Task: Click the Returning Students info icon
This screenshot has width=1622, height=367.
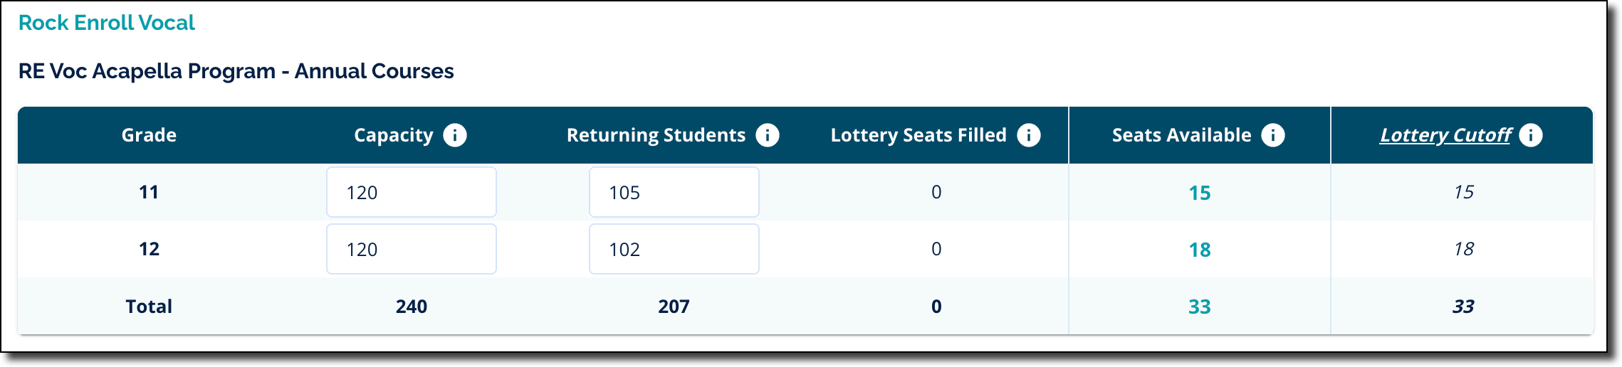Action: point(767,135)
